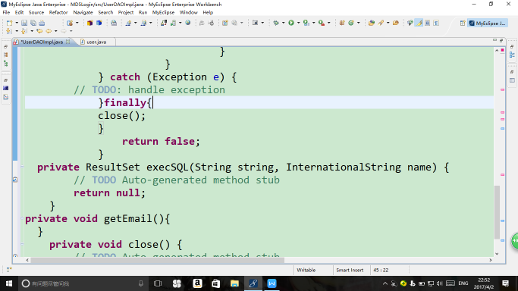Click the task marker beside the TODO Auto-generated stub
This screenshot has width=518, height=291.
15,180
